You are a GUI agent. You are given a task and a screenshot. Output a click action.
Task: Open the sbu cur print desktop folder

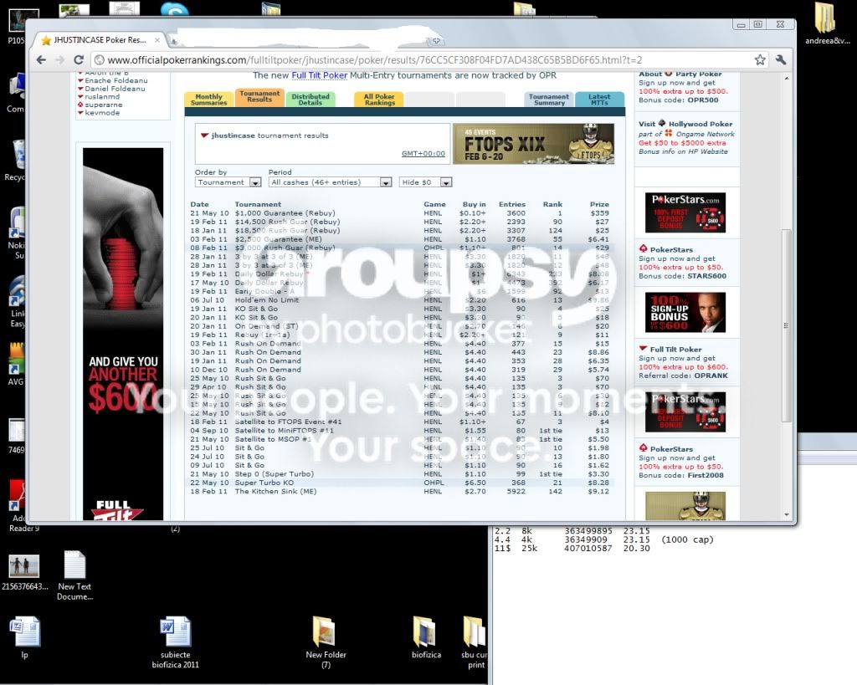point(474,642)
